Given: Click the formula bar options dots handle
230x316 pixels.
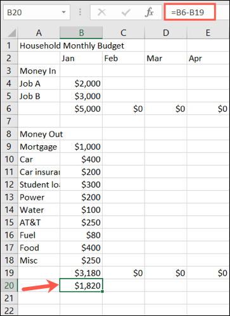Looking at the screenshot, I should (x=80, y=12).
